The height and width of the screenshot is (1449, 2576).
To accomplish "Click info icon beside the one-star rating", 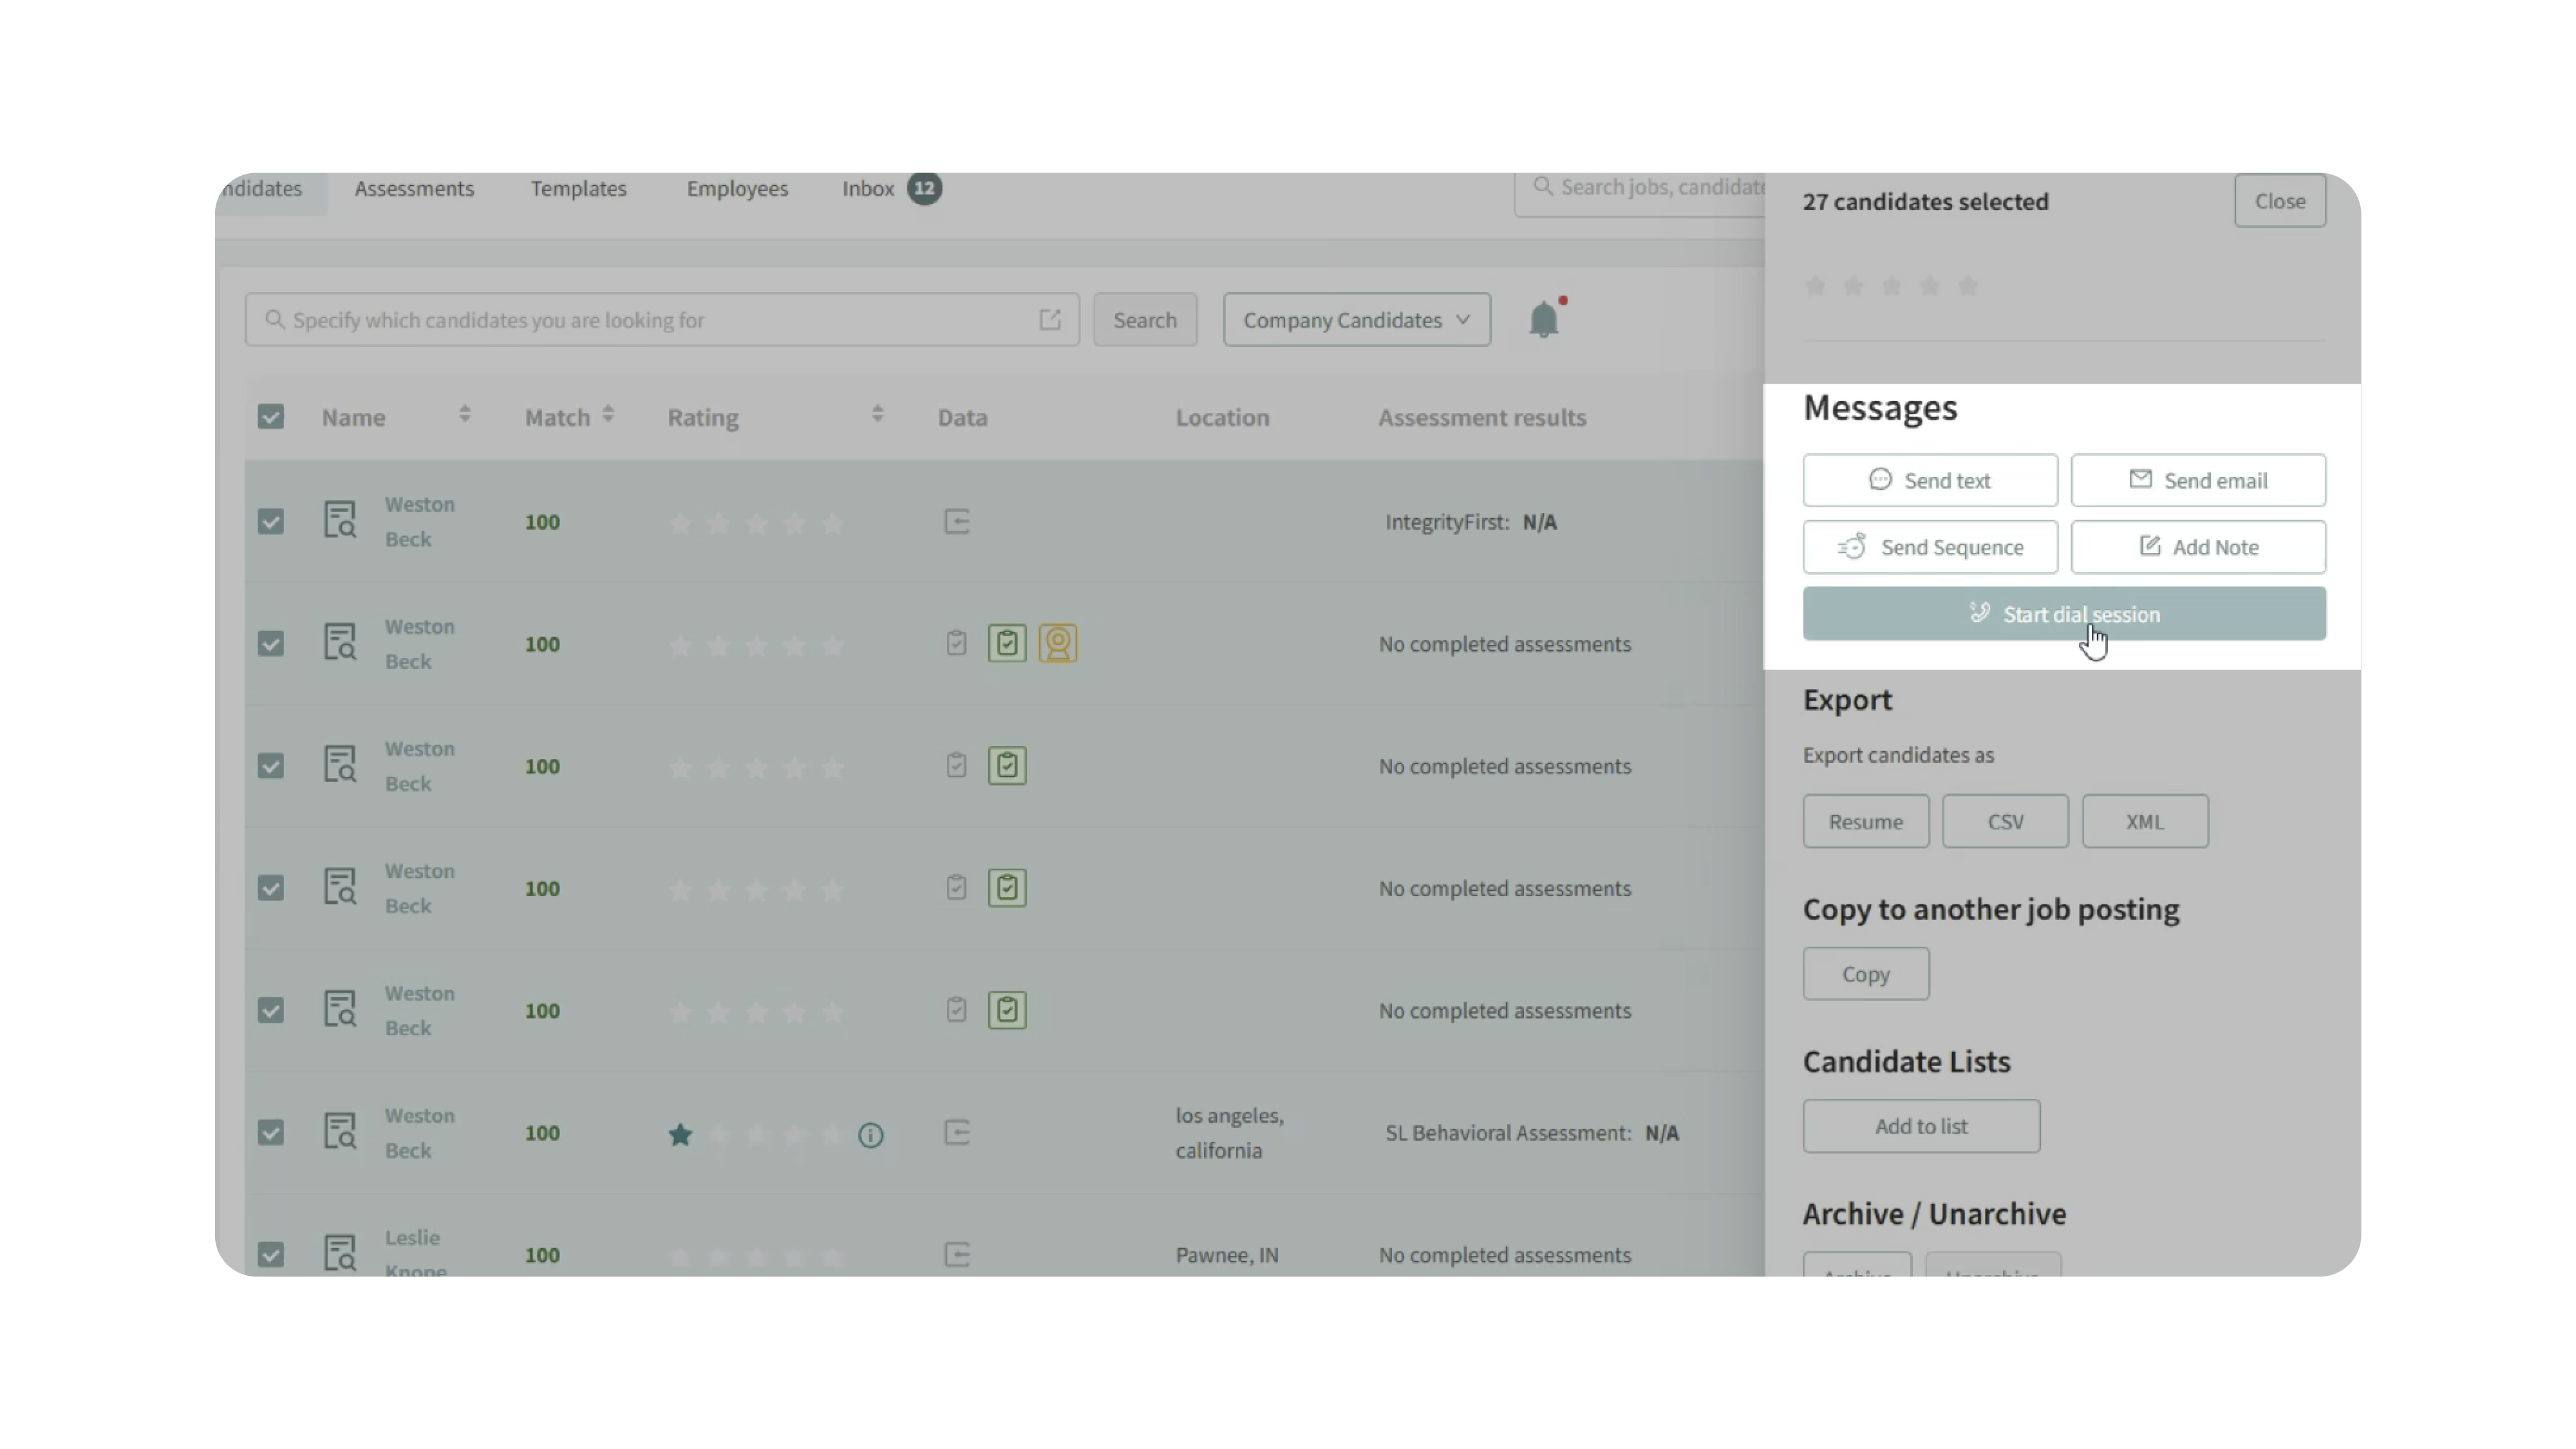I will (870, 1135).
